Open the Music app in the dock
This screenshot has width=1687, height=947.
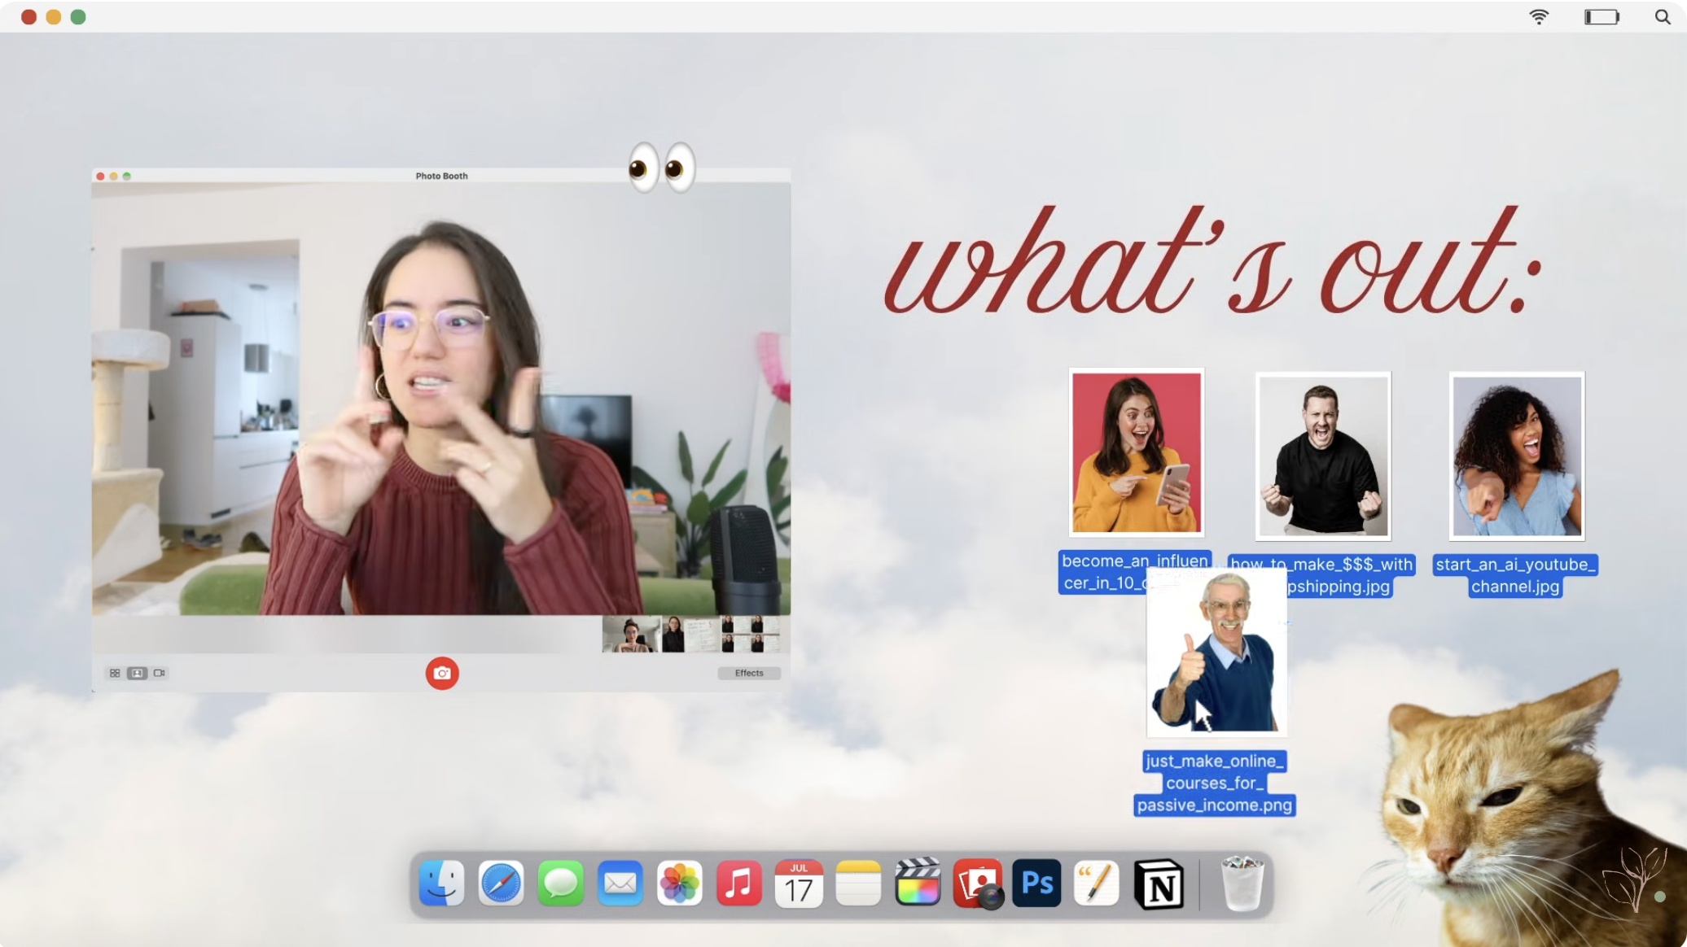[x=738, y=883]
